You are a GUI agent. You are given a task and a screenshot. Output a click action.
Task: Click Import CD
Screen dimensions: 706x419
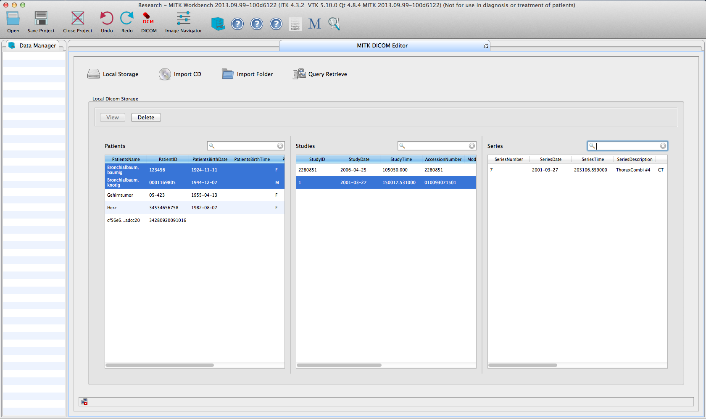[180, 74]
